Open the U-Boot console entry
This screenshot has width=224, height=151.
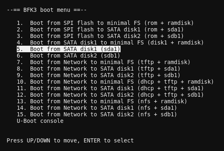click(x=40, y=121)
